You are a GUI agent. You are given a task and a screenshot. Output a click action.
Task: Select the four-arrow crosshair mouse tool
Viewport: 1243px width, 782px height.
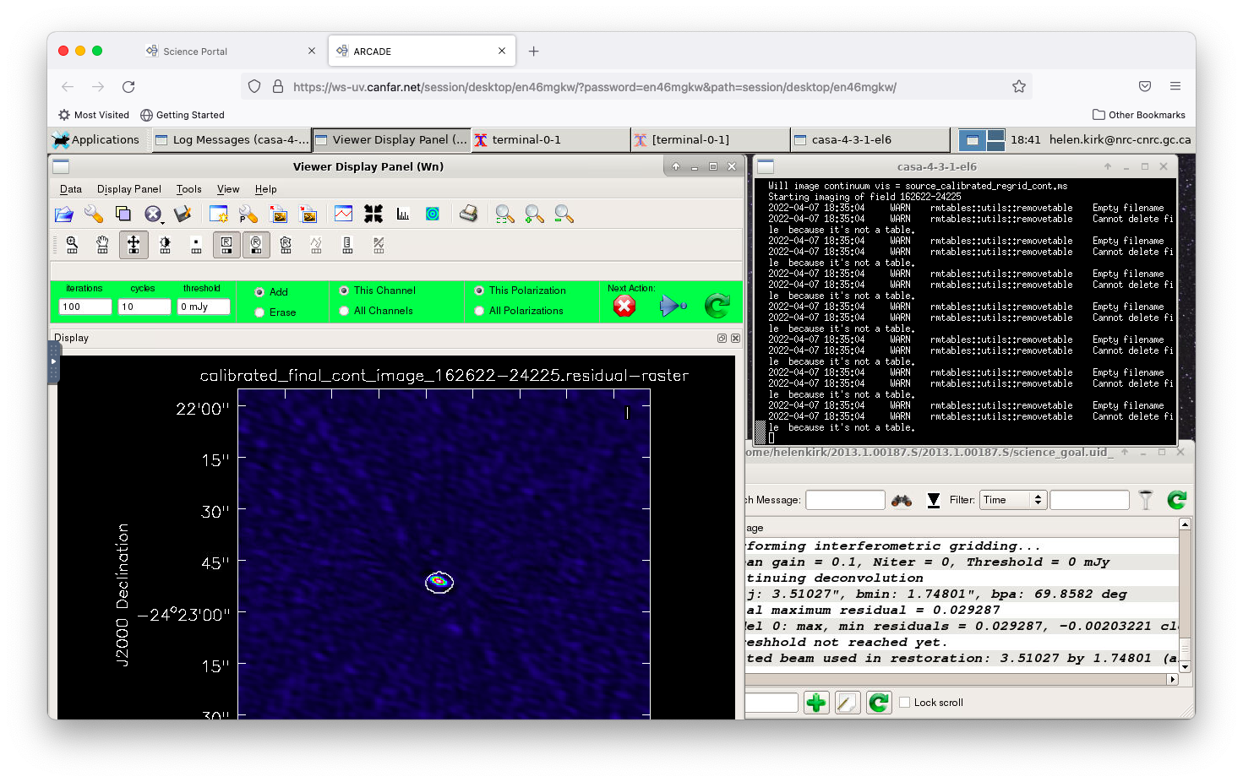pyautogui.click(x=134, y=245)
